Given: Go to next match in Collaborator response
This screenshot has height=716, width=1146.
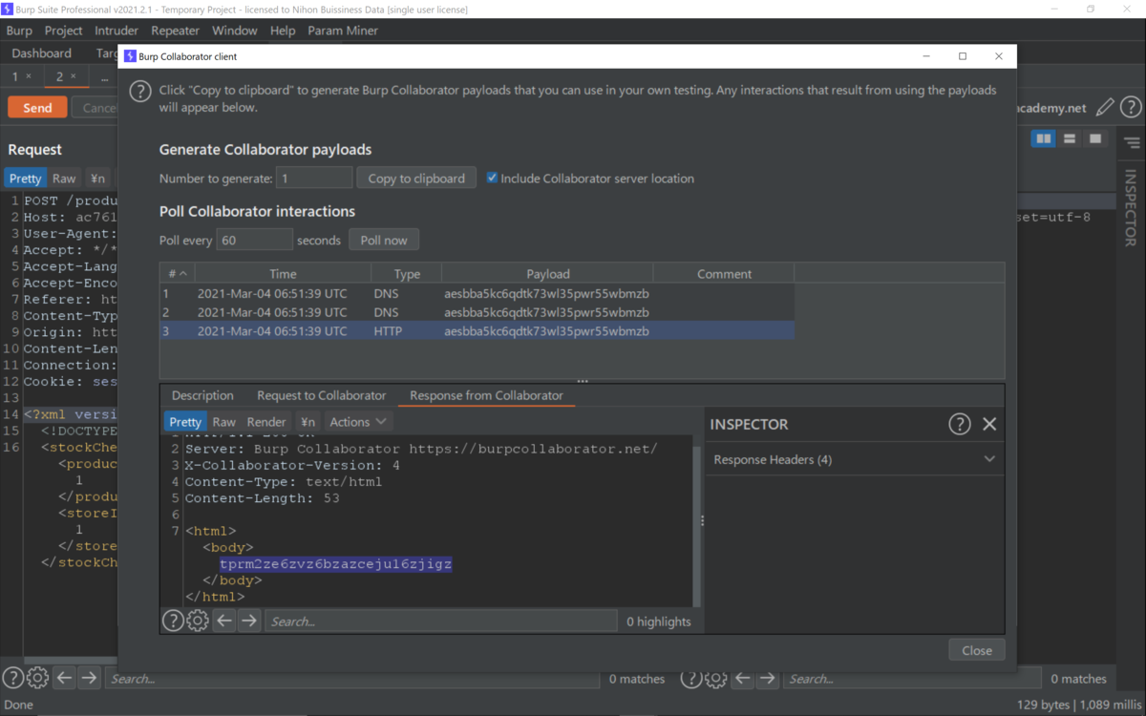Looking at the screenshot, I should [249, 621].
